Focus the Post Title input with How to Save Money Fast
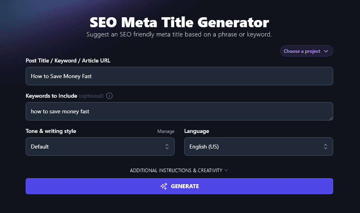The height and width of the screenshot is (213, 360). click(179, 76)
